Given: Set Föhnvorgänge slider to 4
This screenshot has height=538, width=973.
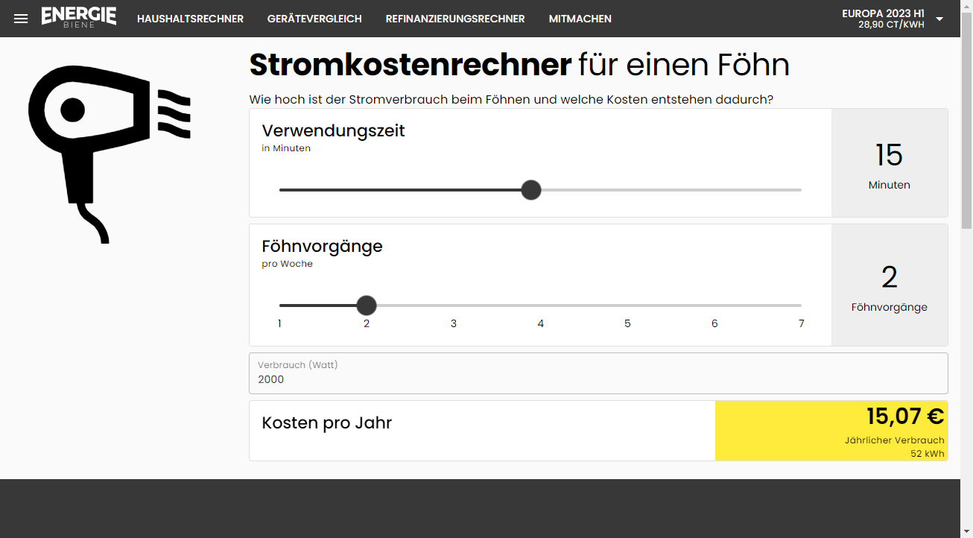Looking at the screenshot, I should [541, 306].
